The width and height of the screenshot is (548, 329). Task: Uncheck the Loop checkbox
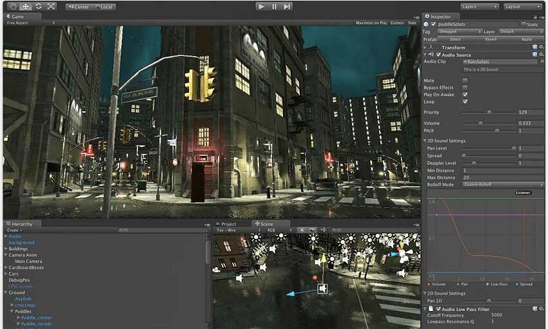click(465, 102)
